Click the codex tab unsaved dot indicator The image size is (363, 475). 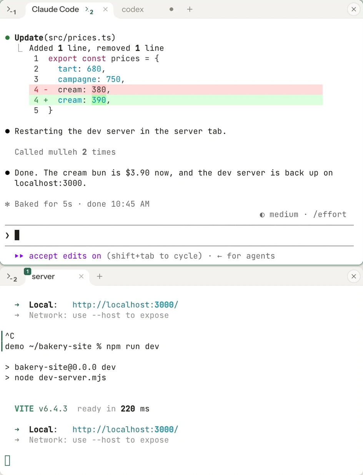point(171,9)
